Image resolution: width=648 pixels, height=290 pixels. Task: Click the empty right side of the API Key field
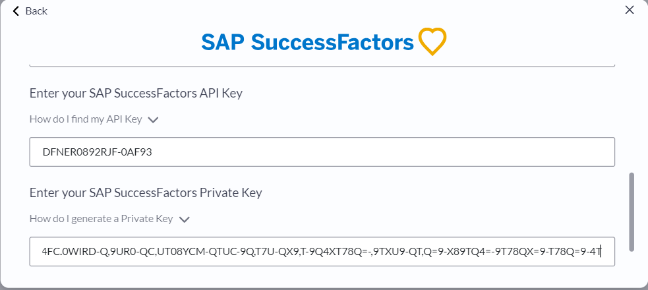point(455,152)
